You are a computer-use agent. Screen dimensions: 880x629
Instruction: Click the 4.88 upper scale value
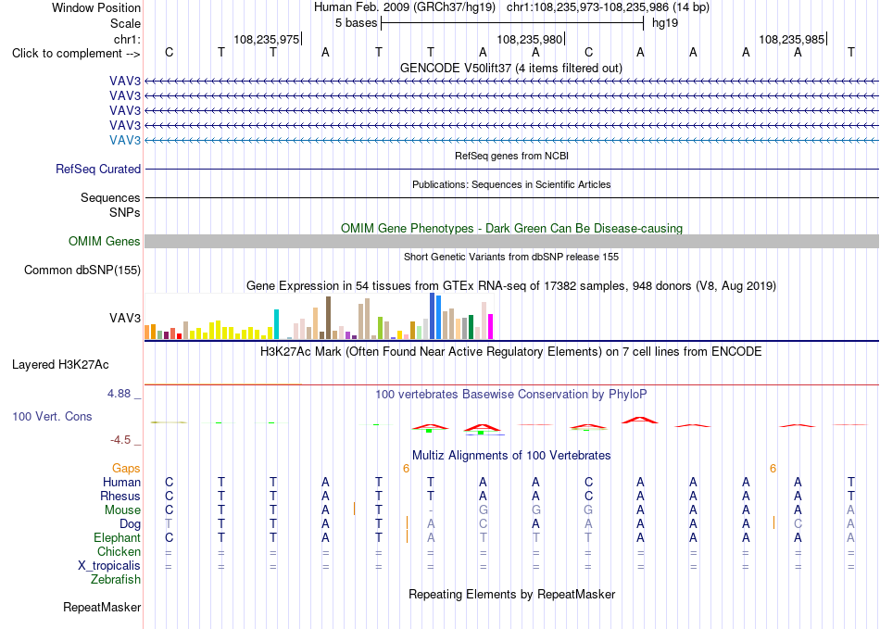(x=119, y=394)
